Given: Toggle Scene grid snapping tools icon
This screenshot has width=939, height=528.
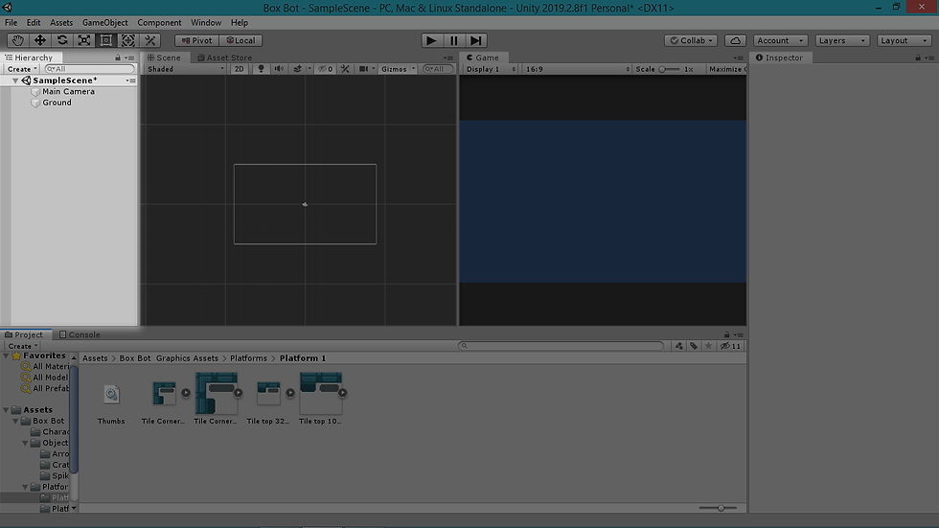Looking at the screenshot, I should [x=345, y=69].
